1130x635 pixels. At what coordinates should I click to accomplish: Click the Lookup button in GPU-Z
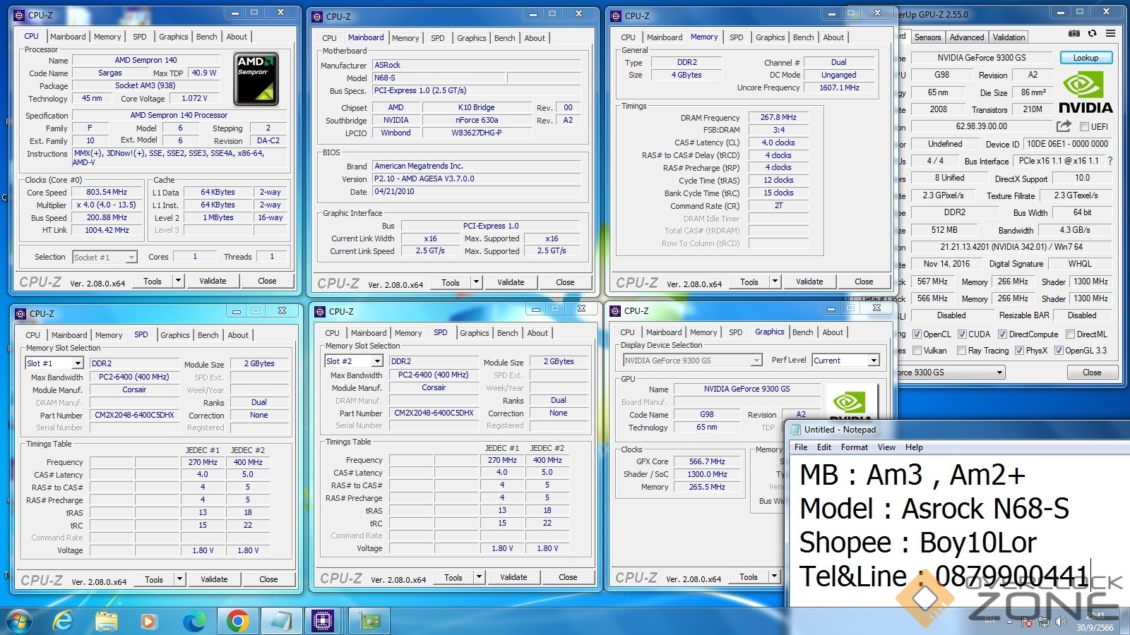[1086, 58]
